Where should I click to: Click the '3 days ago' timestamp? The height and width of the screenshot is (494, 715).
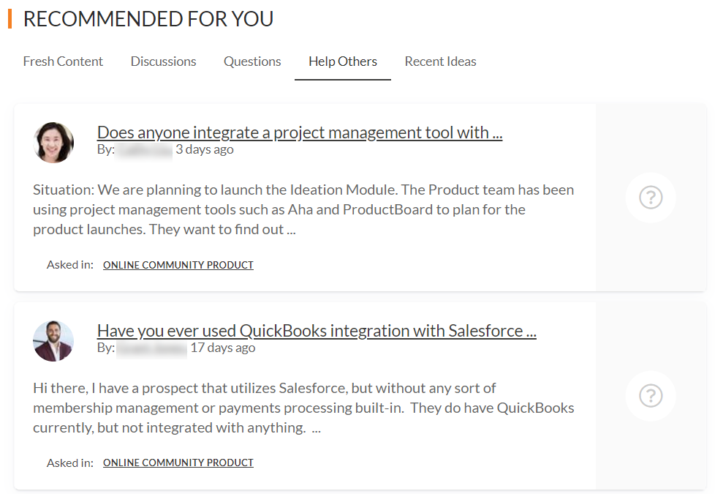coord(205,149)
